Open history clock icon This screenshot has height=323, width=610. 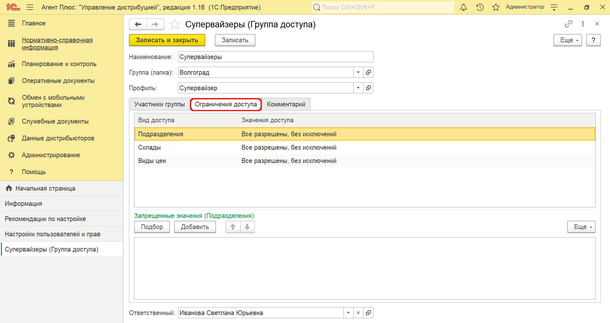(x=480, y=7)
